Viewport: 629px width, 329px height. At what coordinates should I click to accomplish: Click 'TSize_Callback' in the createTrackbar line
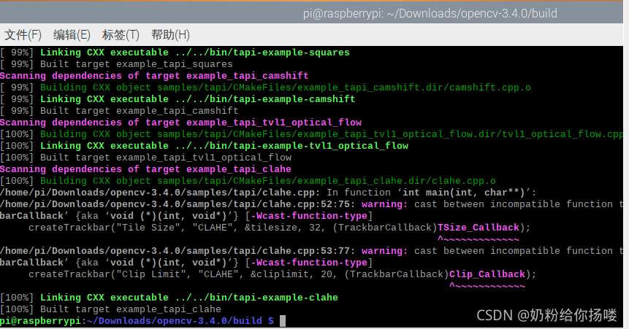479,228
